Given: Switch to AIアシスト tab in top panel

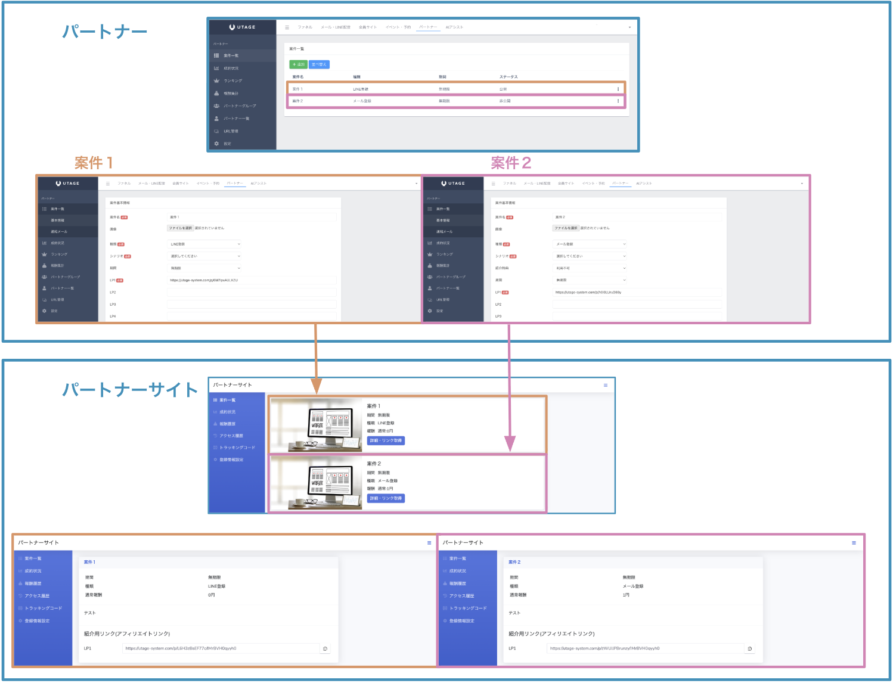Looking at the screenshot, I should tap(454, 27).
